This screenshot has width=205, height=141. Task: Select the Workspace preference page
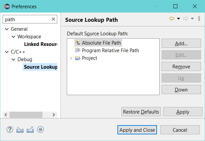tap(29, 37)
